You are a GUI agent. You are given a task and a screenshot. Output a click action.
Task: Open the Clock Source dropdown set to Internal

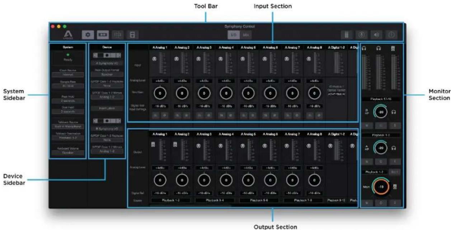(68, 75)
